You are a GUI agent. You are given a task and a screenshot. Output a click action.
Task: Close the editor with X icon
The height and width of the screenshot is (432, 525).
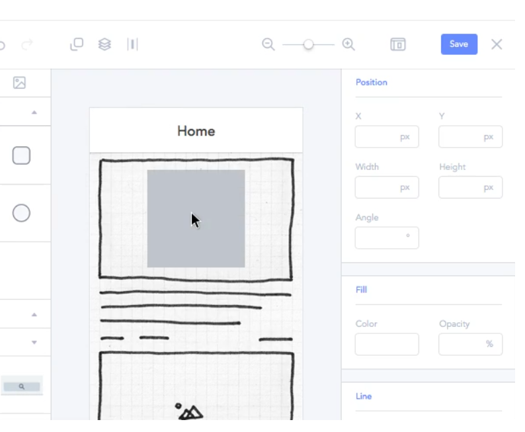pos(497,44)
